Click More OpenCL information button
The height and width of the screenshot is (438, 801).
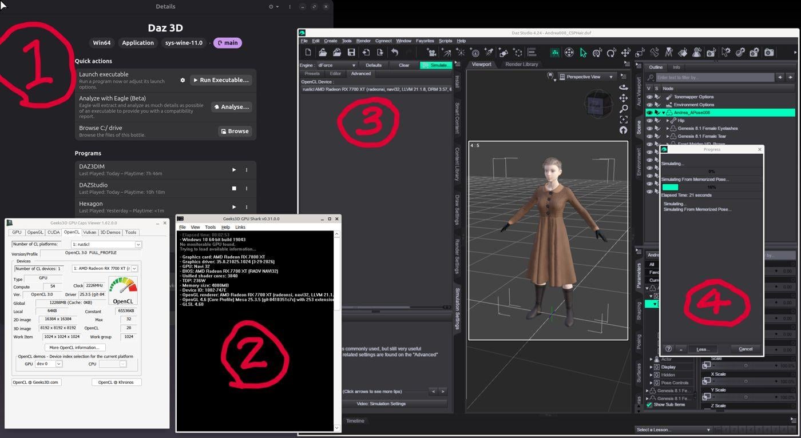coord(74,348)
